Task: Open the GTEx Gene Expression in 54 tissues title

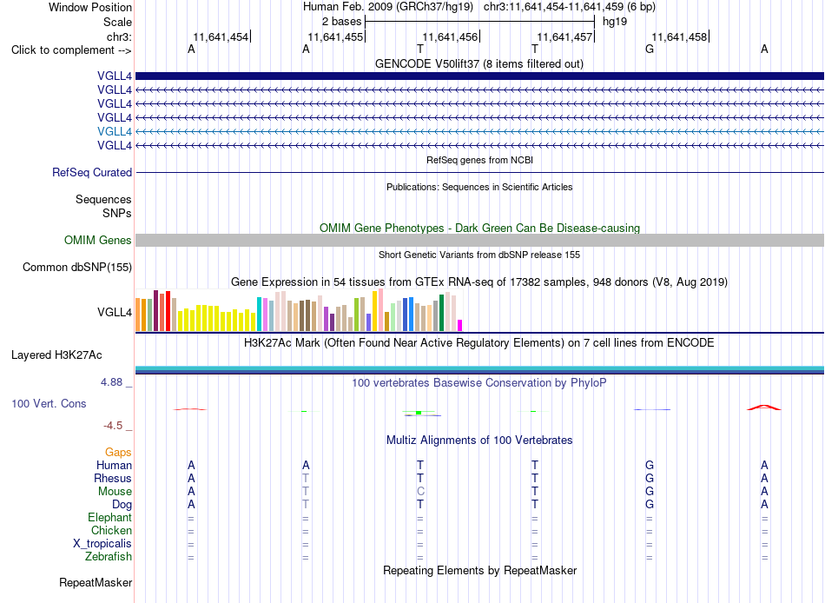Action: click(479, 282)
